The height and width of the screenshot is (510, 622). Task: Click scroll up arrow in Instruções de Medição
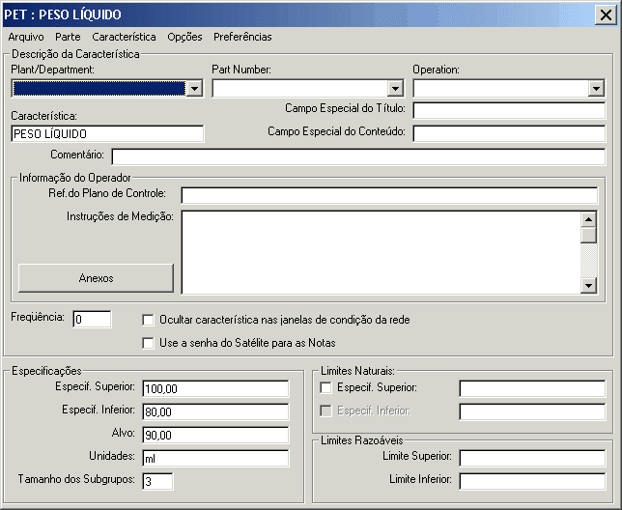pos(588,219)
